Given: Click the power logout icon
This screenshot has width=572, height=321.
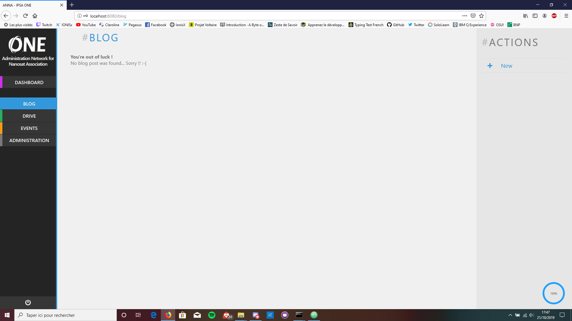Looking at the screenshot, I should (x=28, y=302).
